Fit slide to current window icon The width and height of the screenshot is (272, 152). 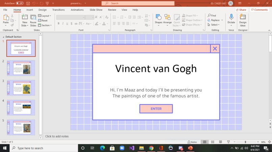269,142
